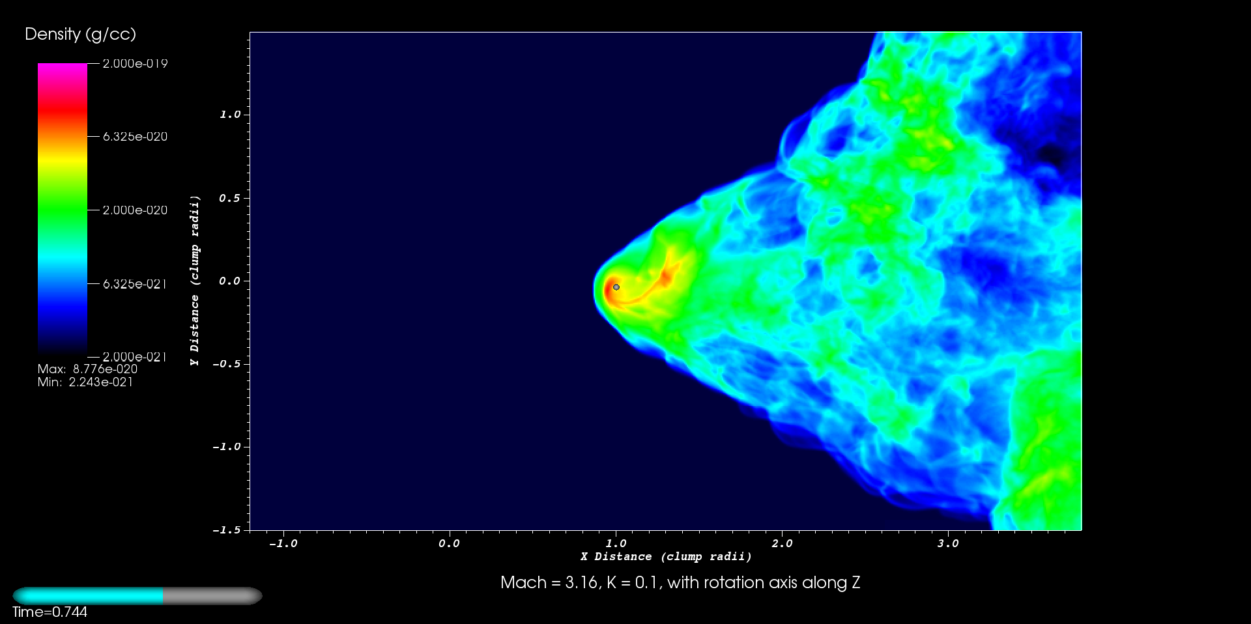The height and width of the screenshot is (624, 1251).
Task: Click the '6.325e-020' legend label
Action: pyautogui.click(x=135, y=137)
